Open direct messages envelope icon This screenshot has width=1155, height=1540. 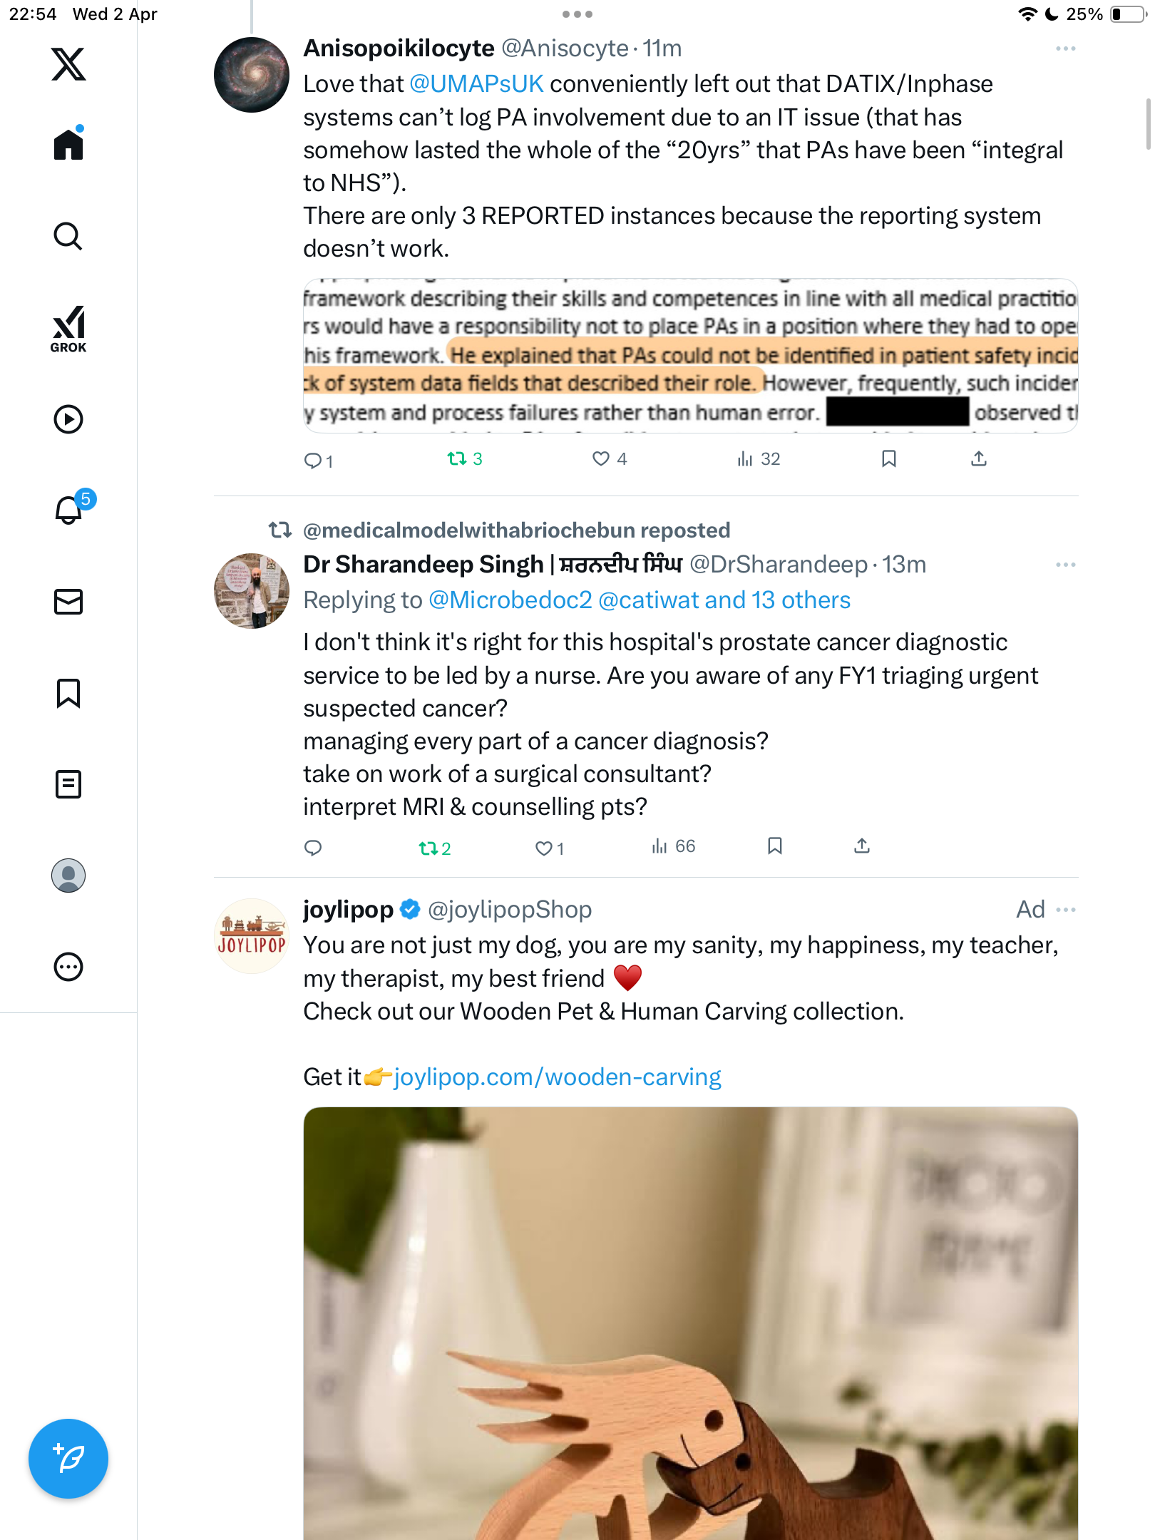pos(68,602)
